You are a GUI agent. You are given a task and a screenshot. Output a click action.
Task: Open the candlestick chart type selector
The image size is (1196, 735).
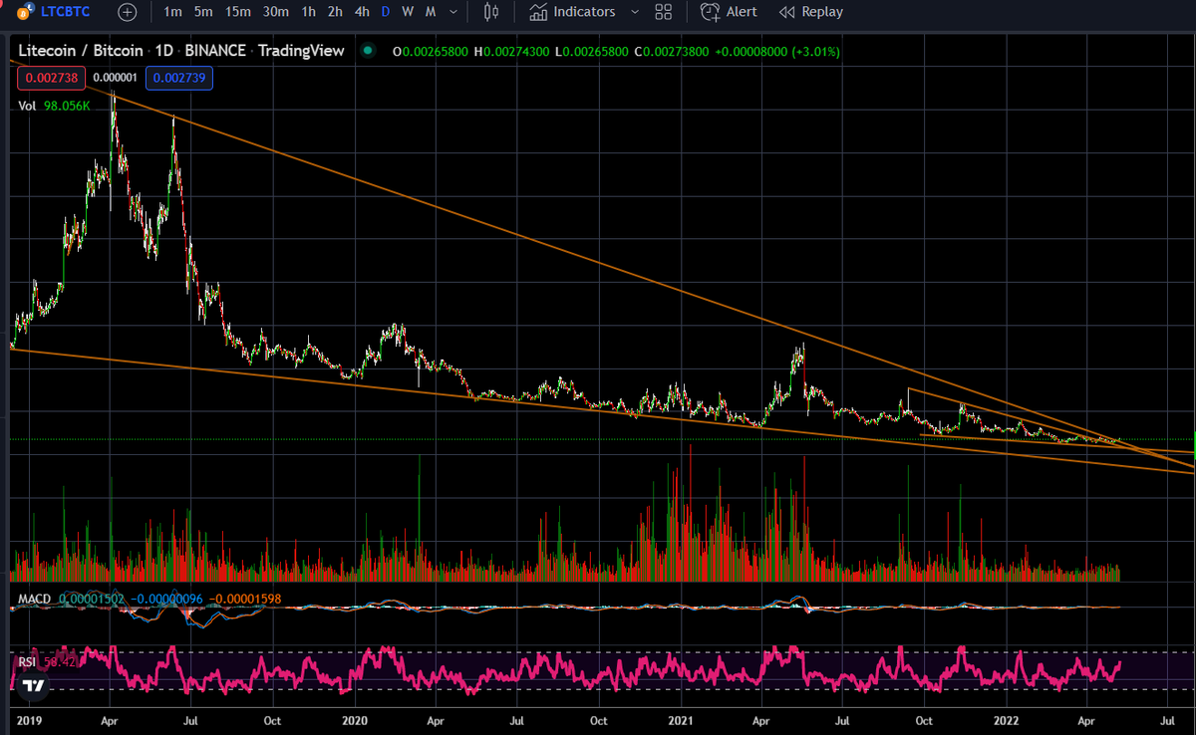[x=490, y=12]
